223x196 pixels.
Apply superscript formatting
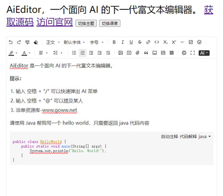pos(174,42)
